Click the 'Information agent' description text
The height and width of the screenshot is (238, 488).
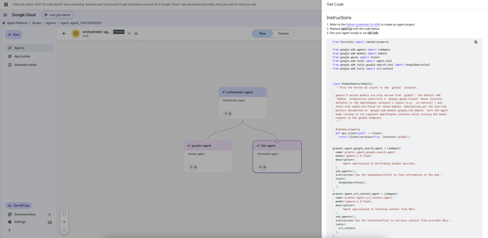tap(268, 154)
